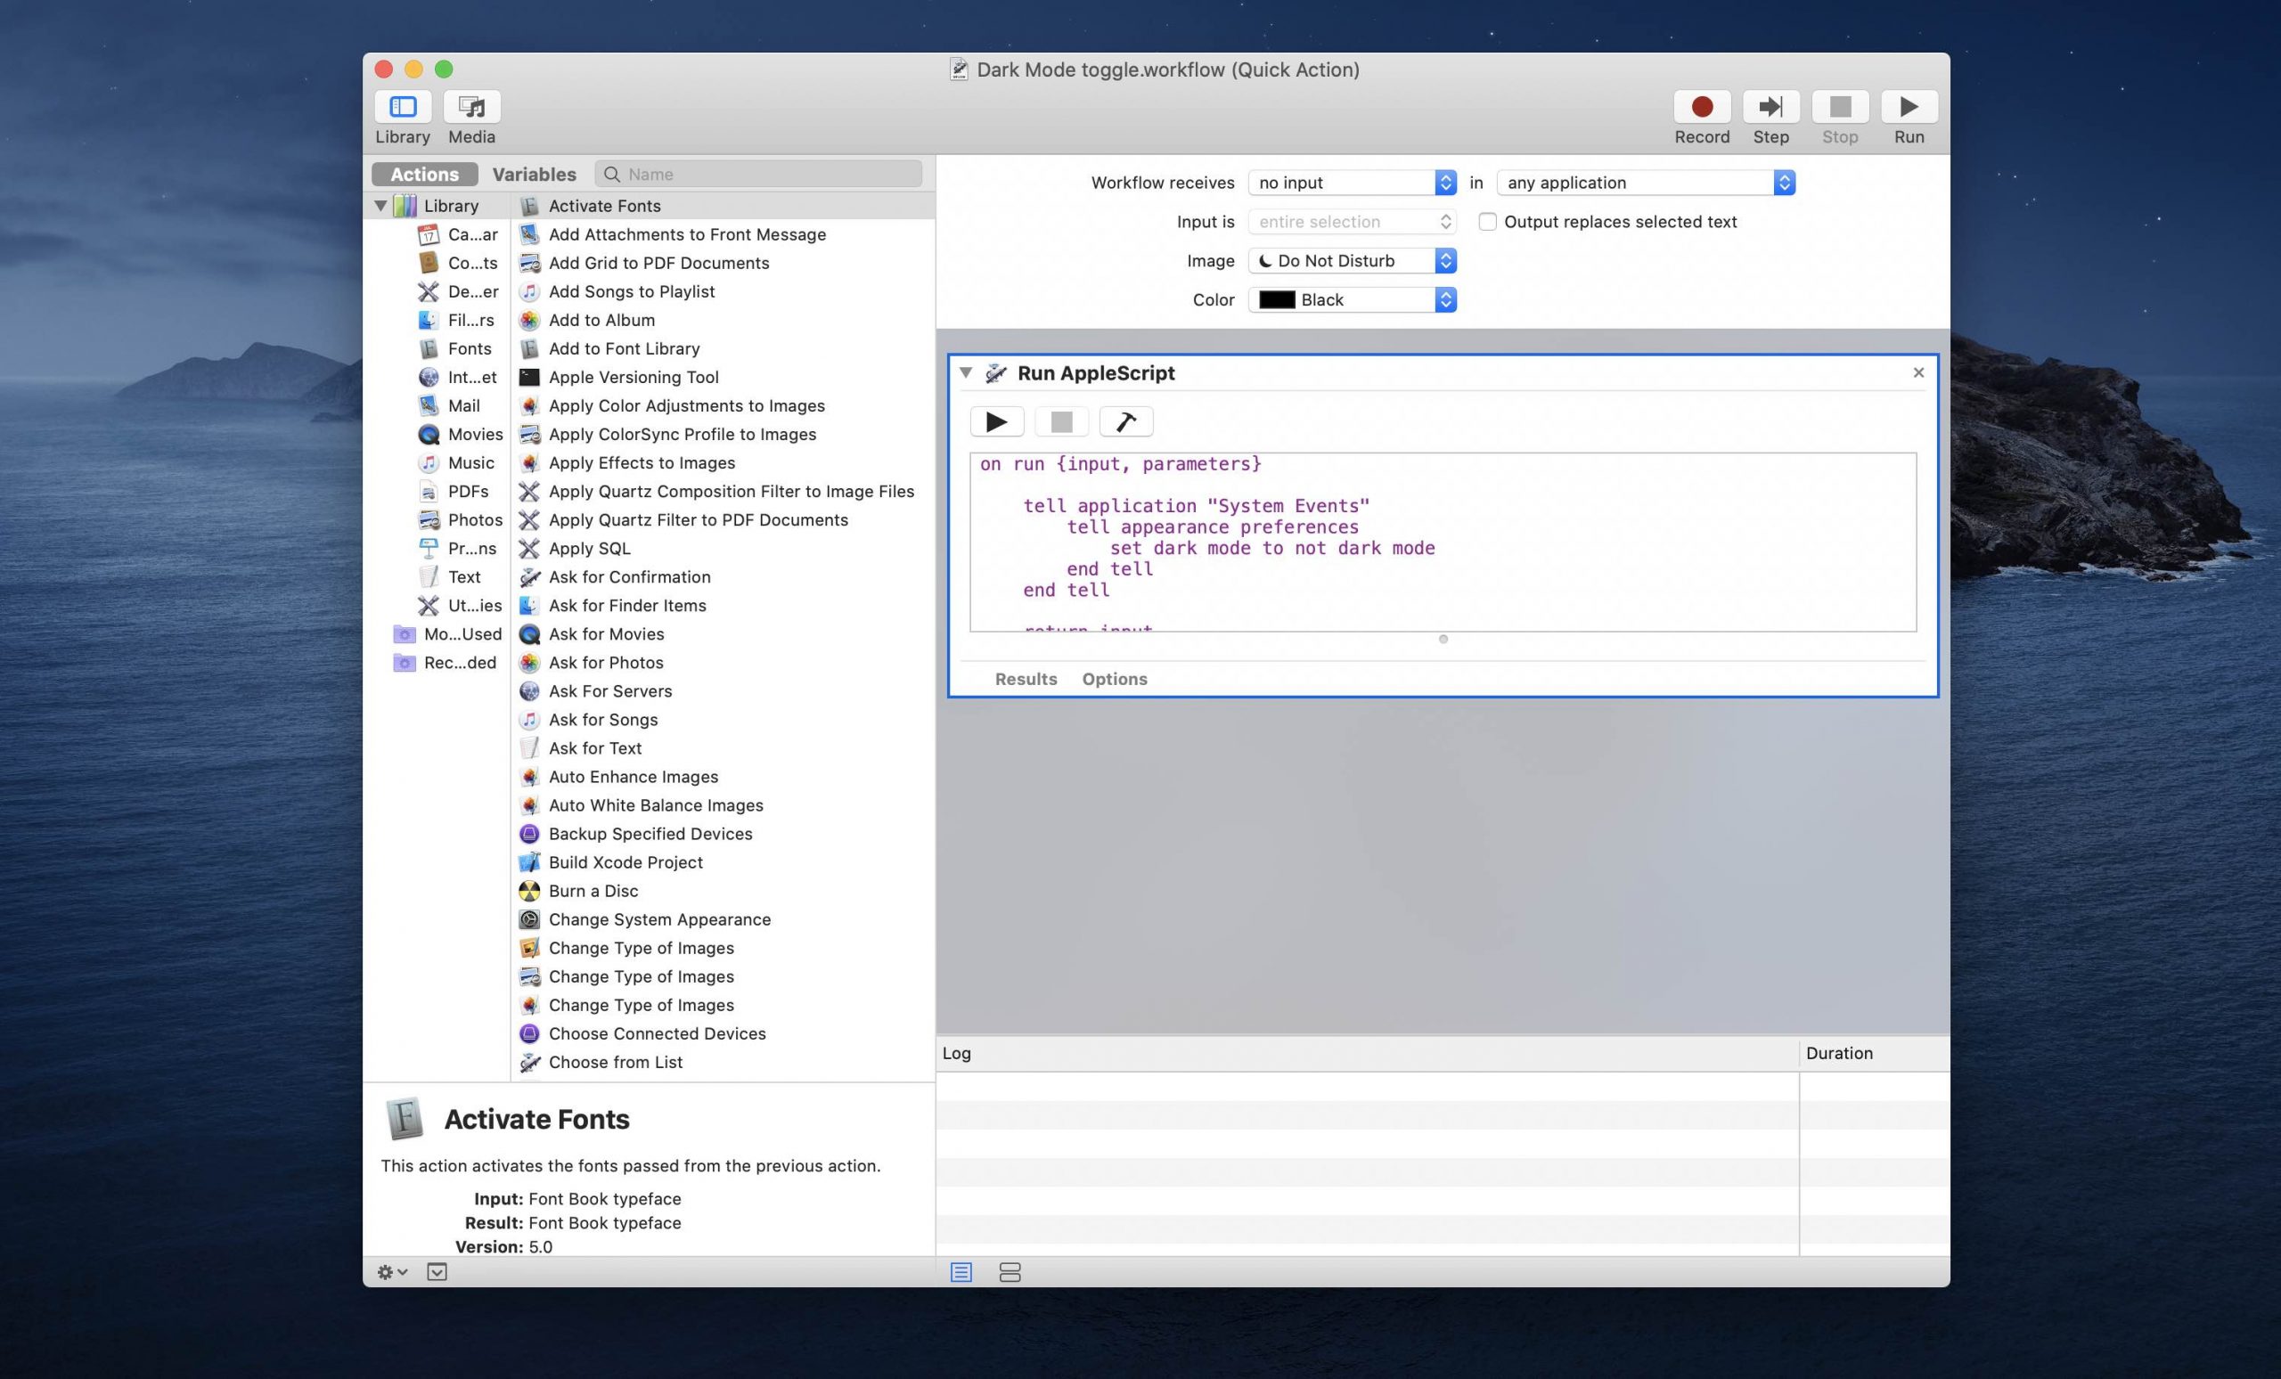Select the PDFs category in Library
The width and height of the screenshot is (2281, 1379).
(454, 492)
